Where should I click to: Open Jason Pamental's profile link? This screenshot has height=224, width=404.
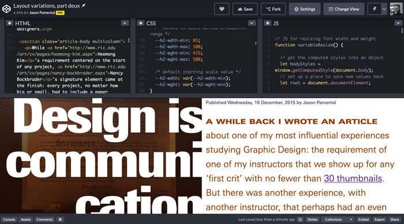42,13
